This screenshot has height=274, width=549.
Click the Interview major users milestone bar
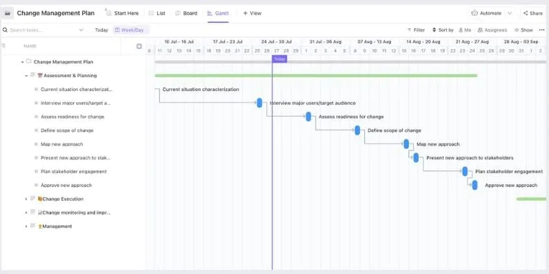pos(259,103)
